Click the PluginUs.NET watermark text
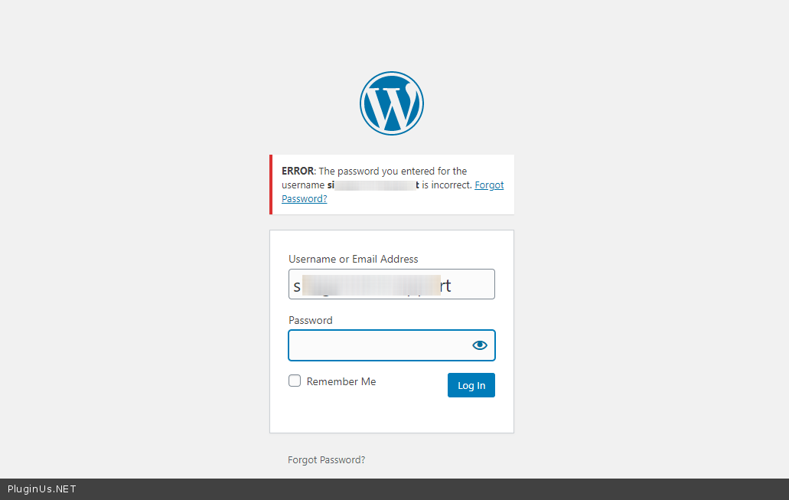This screenshot has height=500, width=789. click(42, 489)
